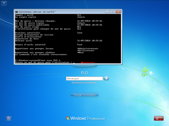
Task: Click the '*Administrateurs' group entry
Action: (x=88, y=49)
